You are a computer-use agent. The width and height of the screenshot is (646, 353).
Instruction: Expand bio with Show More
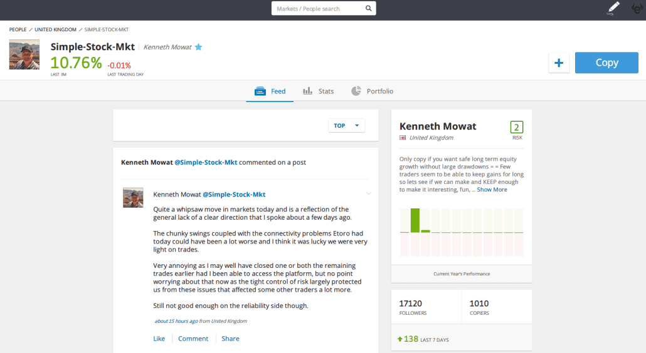click(492, 190)
